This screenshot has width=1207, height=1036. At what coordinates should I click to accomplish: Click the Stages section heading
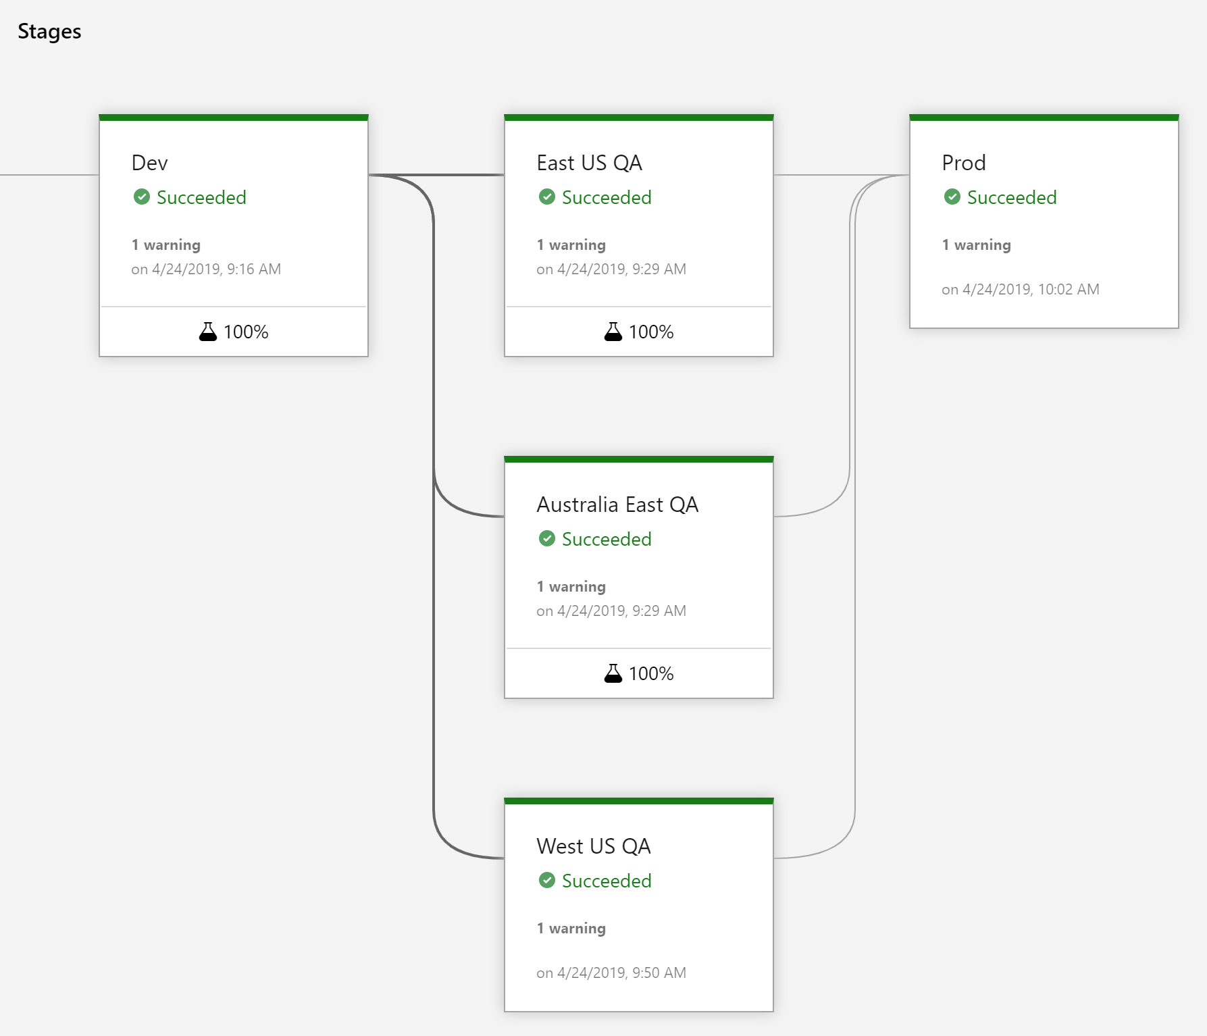click(x=49, y=32)
